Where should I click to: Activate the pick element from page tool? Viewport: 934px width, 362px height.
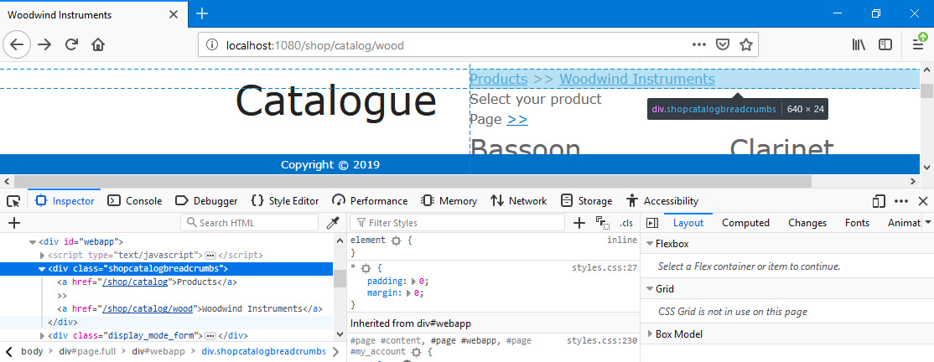click(x=13, y=201)
